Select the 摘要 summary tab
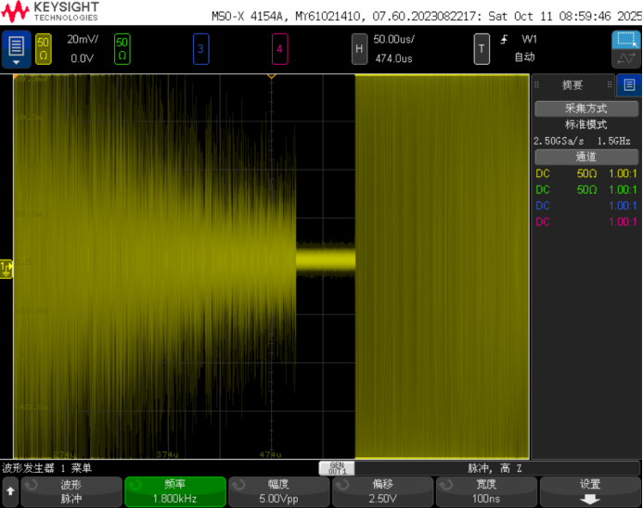The width and height of the screenshot is (643, 508). pos(572,85)
